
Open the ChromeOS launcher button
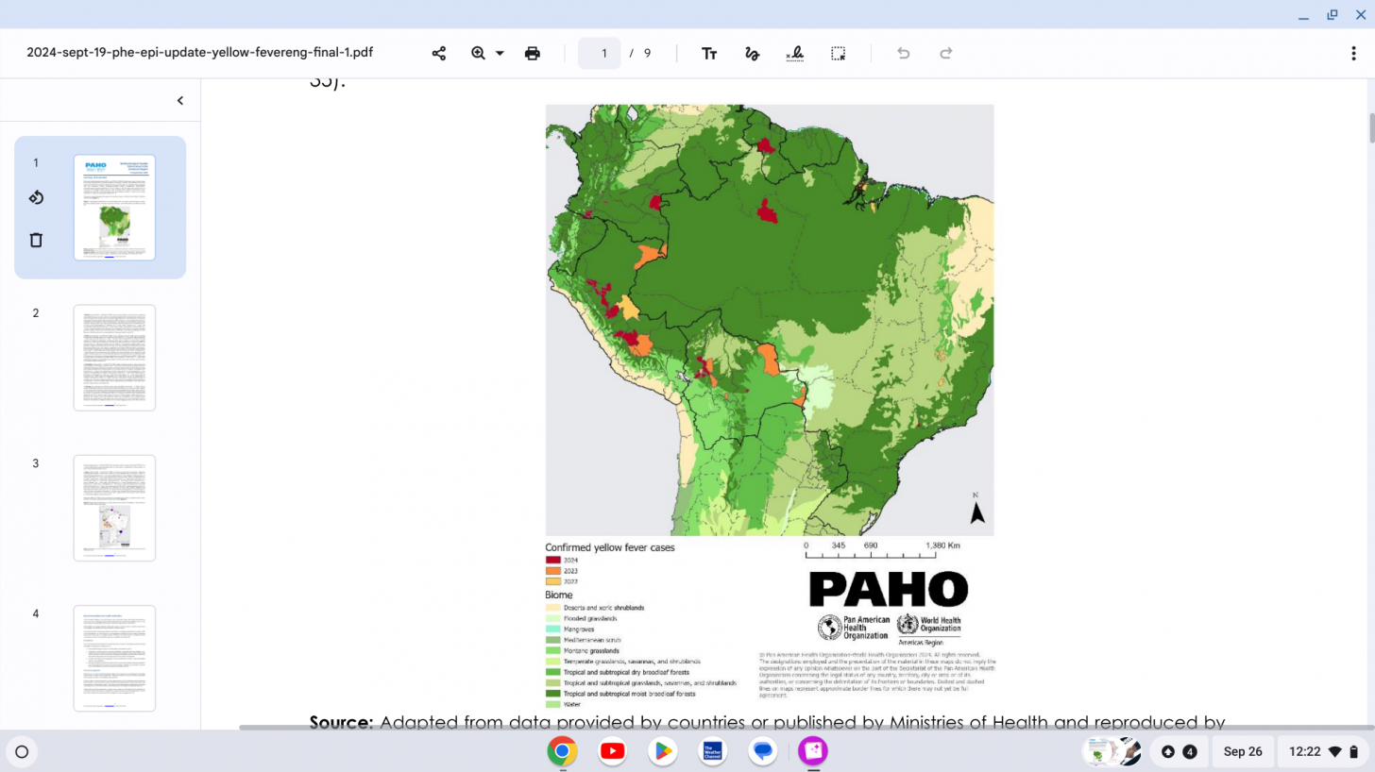point(22,752)
